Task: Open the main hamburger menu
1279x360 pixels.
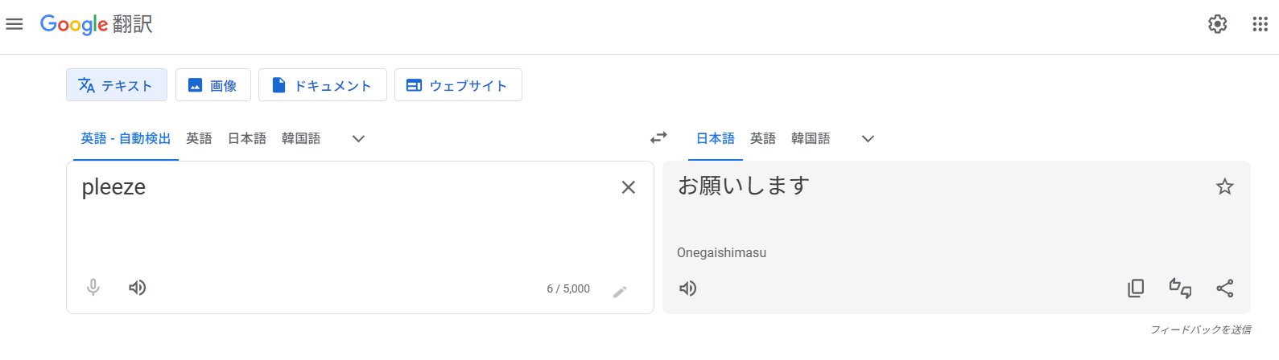Action: tap(14, 24)
